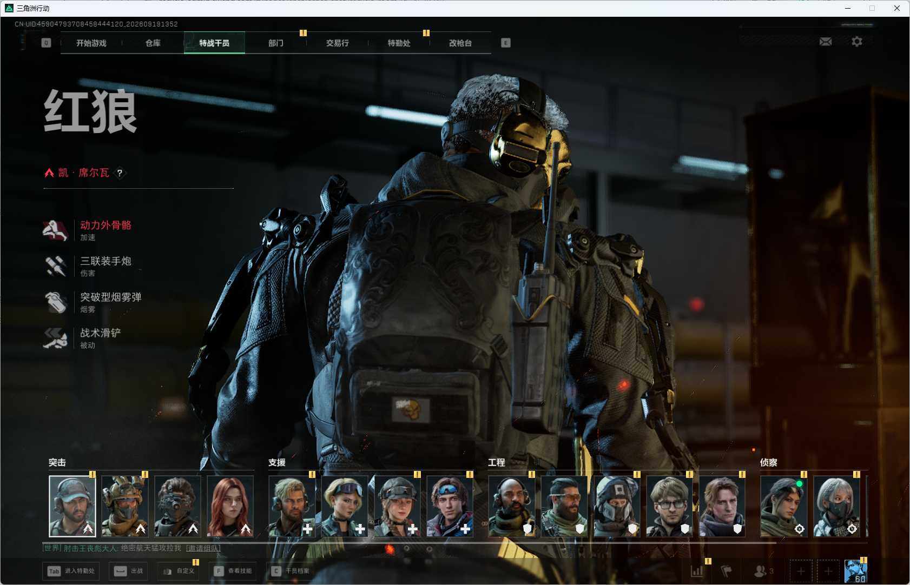Open the statistics bar chart icon
The height and width of the screenshot is (585, 910).
(x=697, y=571)
